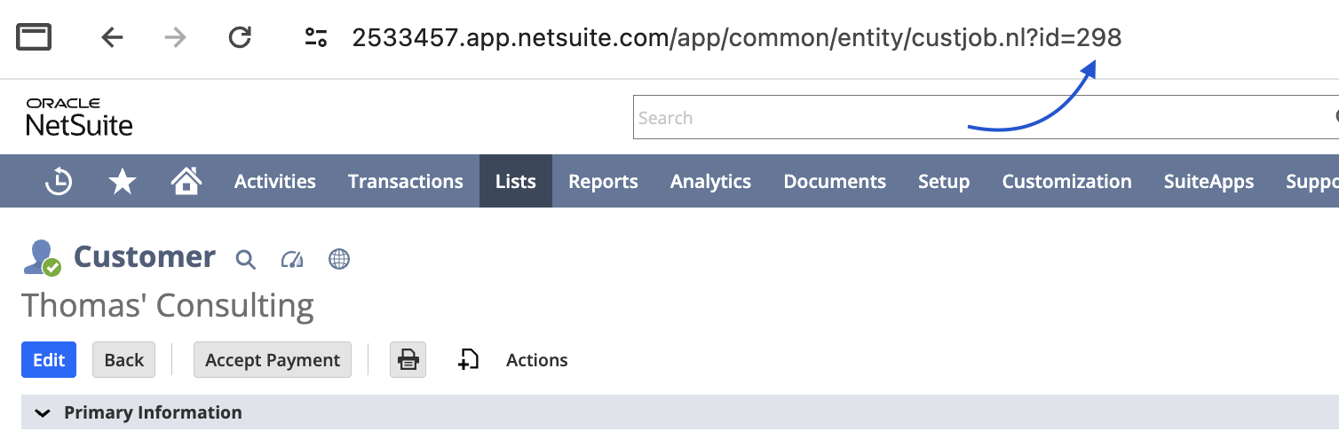Viewport: 1339px width, 447px height.
Task: Open the Recent Records clock icon
Action: [59, 181]
